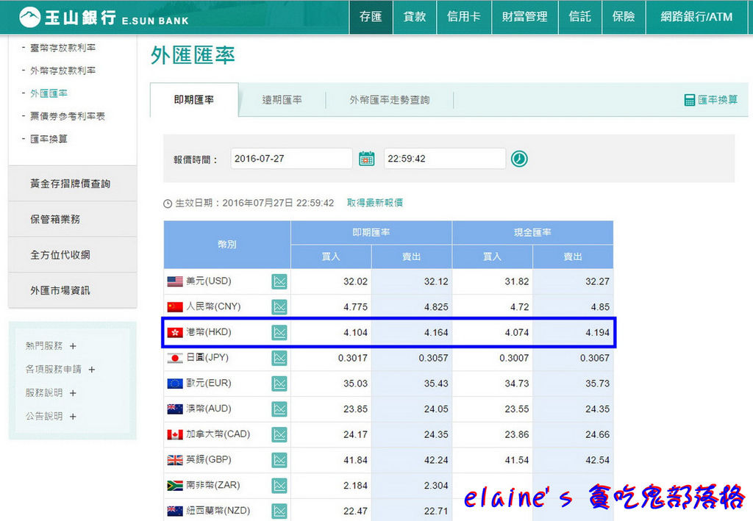This screenshot has width=753, height=521.
Task: Switch to the 外幣匯率走勢查詢 tab
Action: 390,100
